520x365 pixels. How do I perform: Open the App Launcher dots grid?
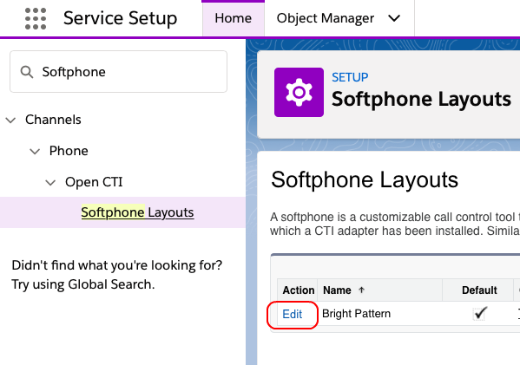coord(36,18)
